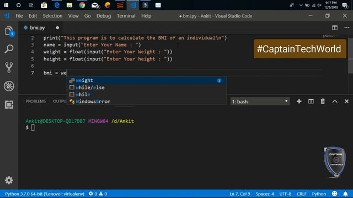353x198 pixels.
Task: Accept the weight autocomplete suggestion
Action: 146,80
